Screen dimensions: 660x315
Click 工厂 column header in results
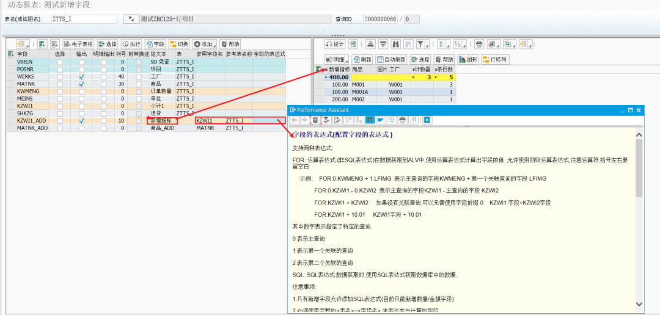pos(399,69)
